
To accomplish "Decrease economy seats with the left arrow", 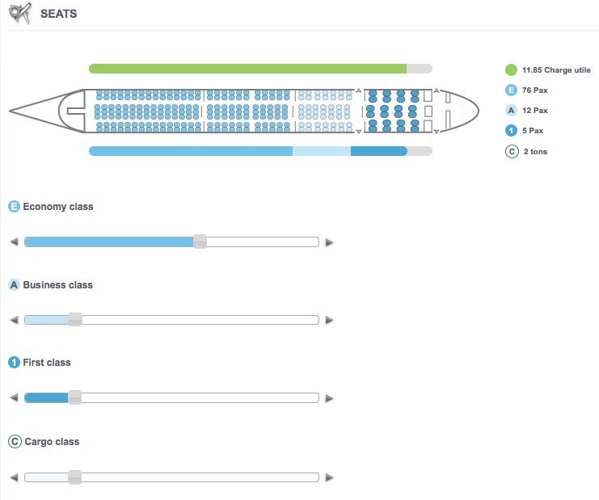I will [14, 242].
